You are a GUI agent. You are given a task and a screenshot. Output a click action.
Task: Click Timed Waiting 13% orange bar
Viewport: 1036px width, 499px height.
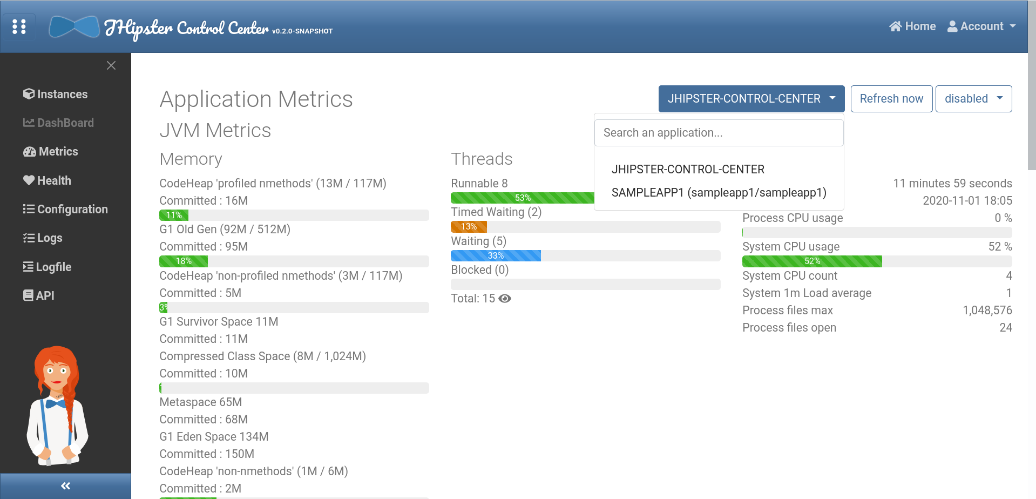pyautogui.click(x=469, y=227)
